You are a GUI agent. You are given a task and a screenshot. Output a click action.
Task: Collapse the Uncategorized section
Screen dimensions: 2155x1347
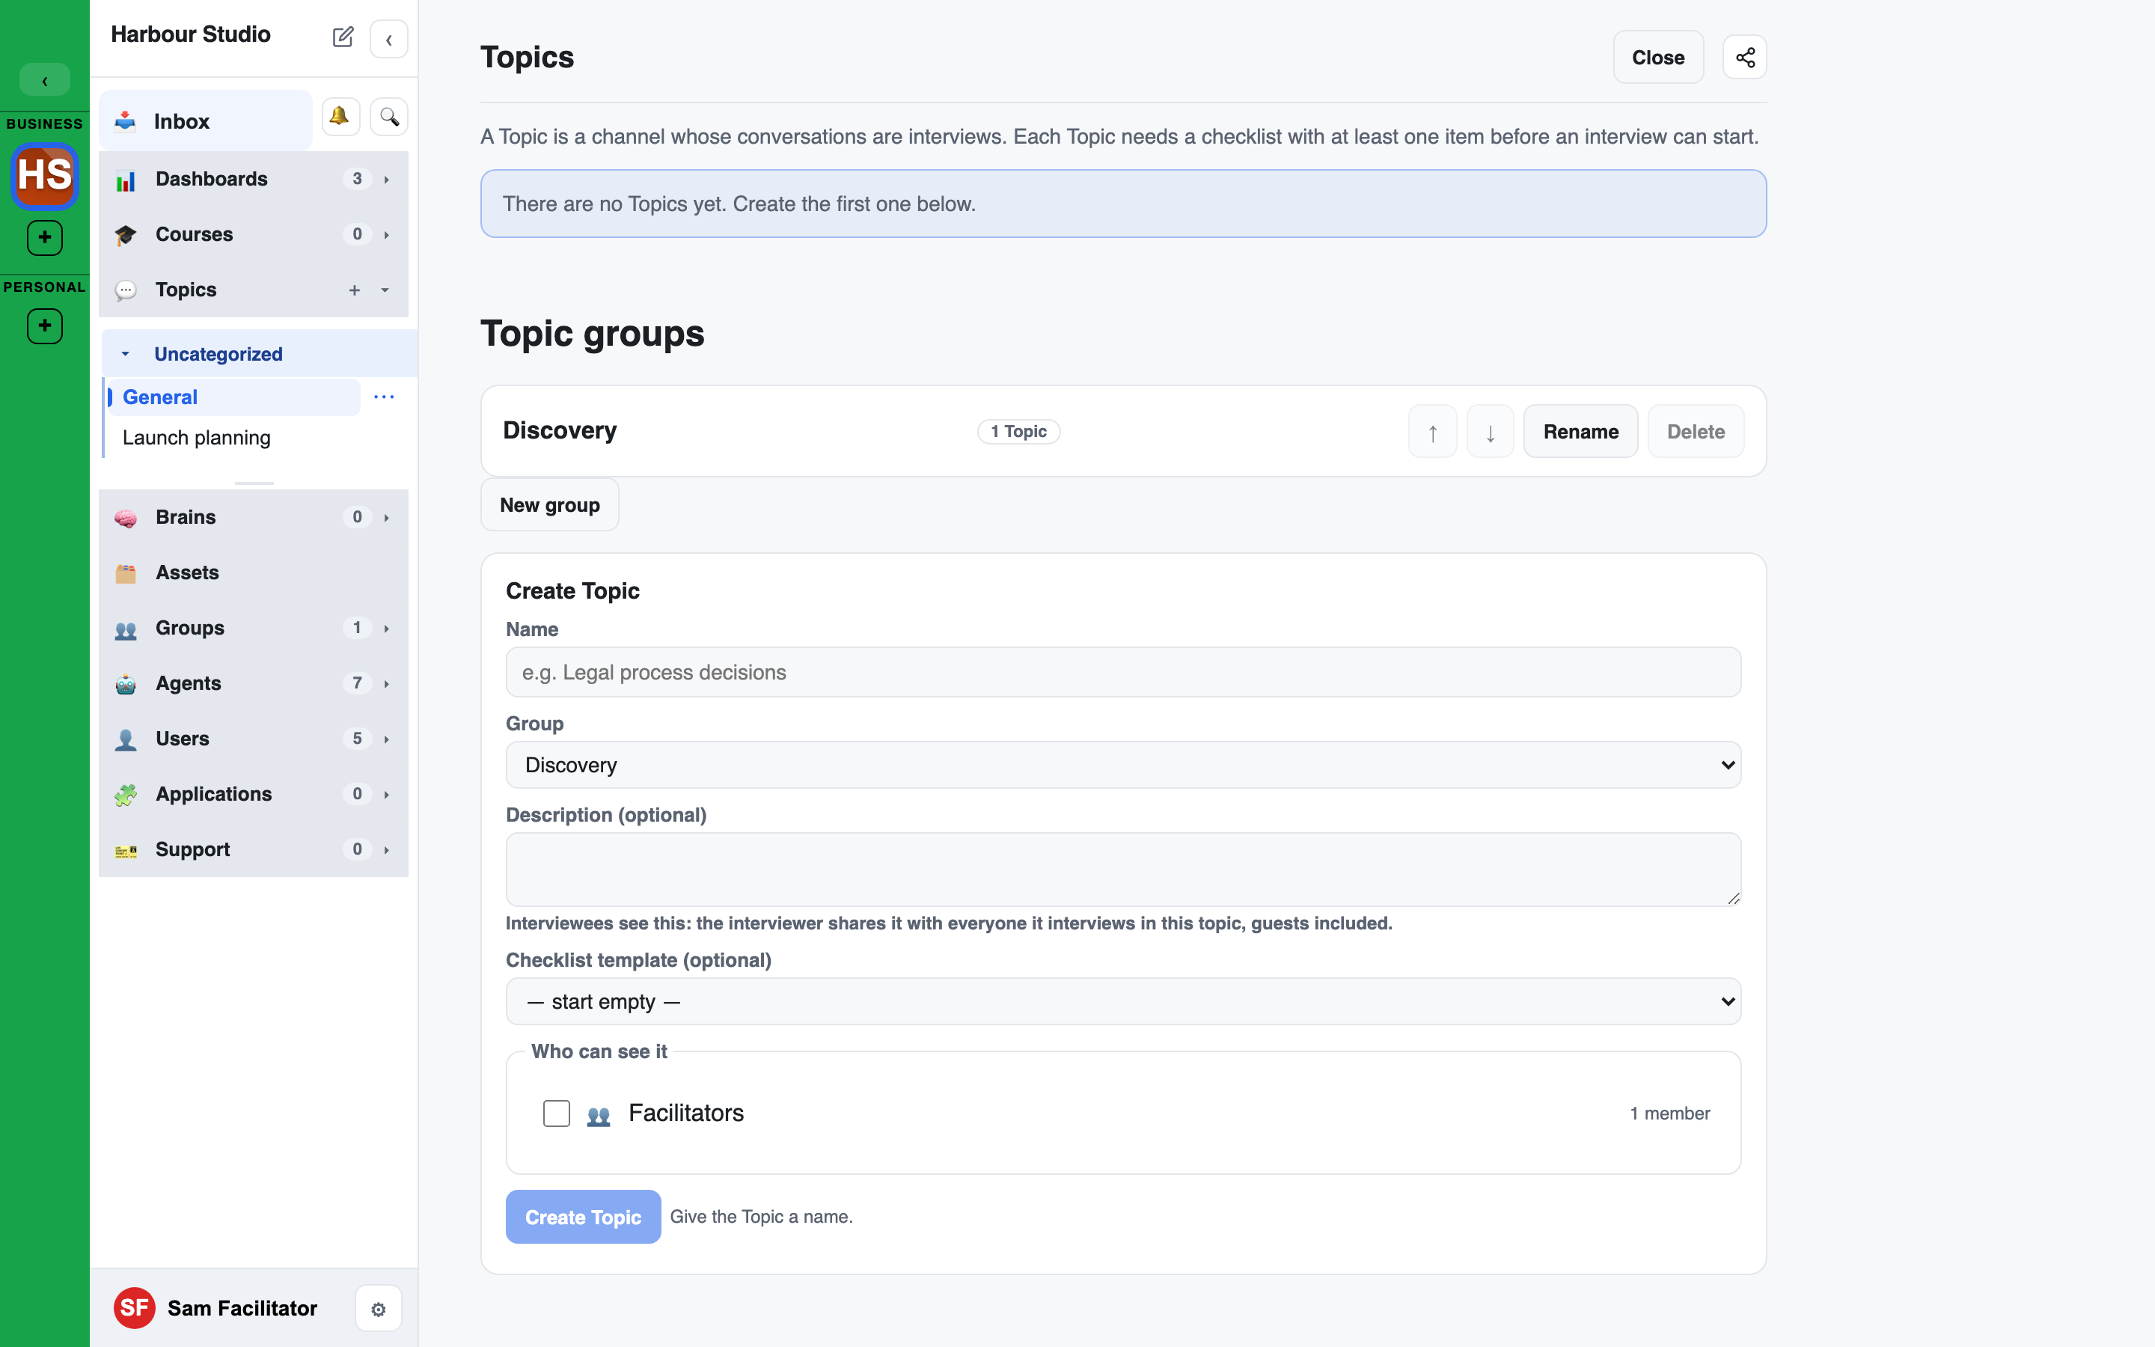(126, 355)
